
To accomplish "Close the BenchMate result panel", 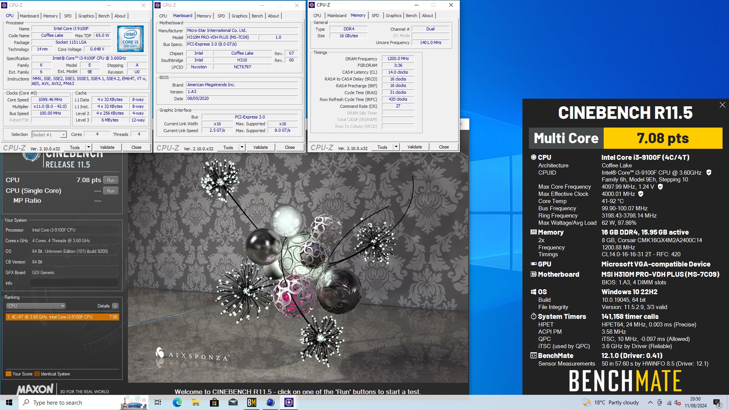I will coord(722,105).
